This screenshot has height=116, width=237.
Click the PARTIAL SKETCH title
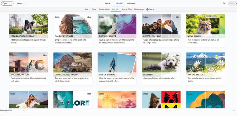[x=195, y=75]
